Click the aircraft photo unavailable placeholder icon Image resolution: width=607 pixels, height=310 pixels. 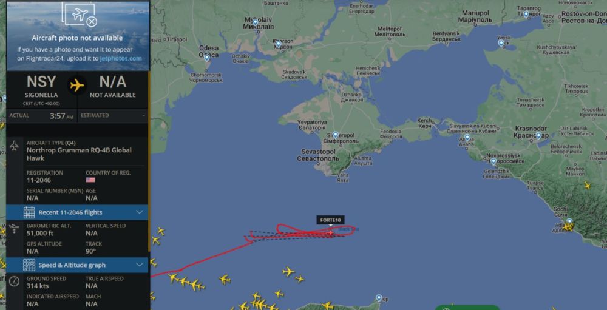tap(80, 15)
